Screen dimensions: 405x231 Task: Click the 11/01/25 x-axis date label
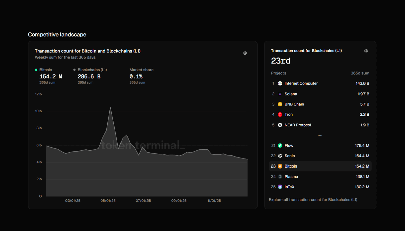[x=214, y=201]
